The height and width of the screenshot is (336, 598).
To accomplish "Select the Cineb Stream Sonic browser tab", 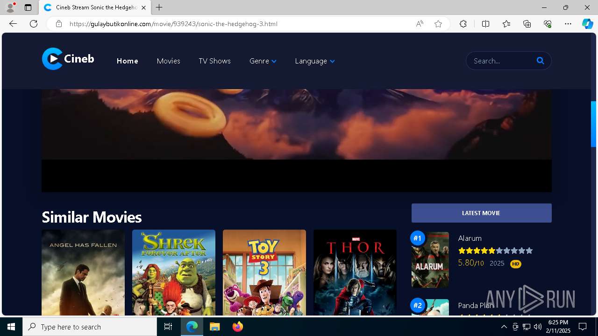I will [95, 7].
